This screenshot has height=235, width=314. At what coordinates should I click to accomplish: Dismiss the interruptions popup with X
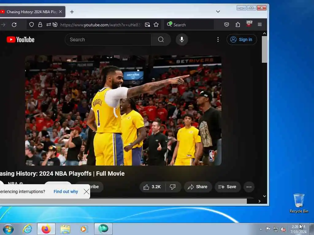coord(86,192)
